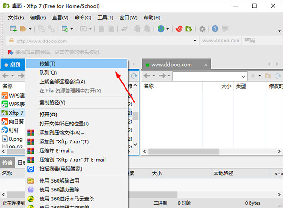Choose 使用 360进行木马云查杀 menu entry
Viewport: 283px width, 208px height.
tap(77, 199)
